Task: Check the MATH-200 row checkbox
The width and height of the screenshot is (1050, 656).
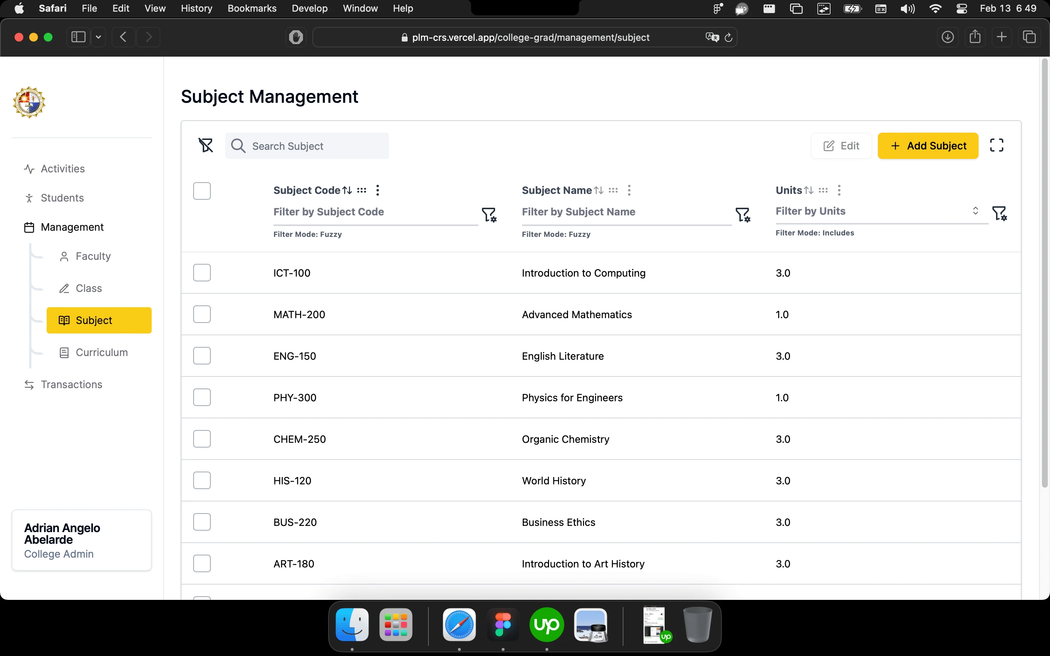Action: 202,314
